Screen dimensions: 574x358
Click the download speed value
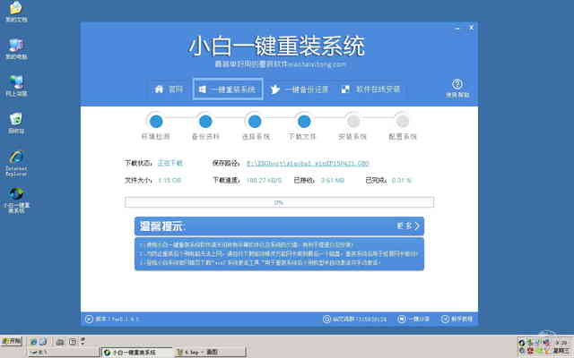click(264, 181)
